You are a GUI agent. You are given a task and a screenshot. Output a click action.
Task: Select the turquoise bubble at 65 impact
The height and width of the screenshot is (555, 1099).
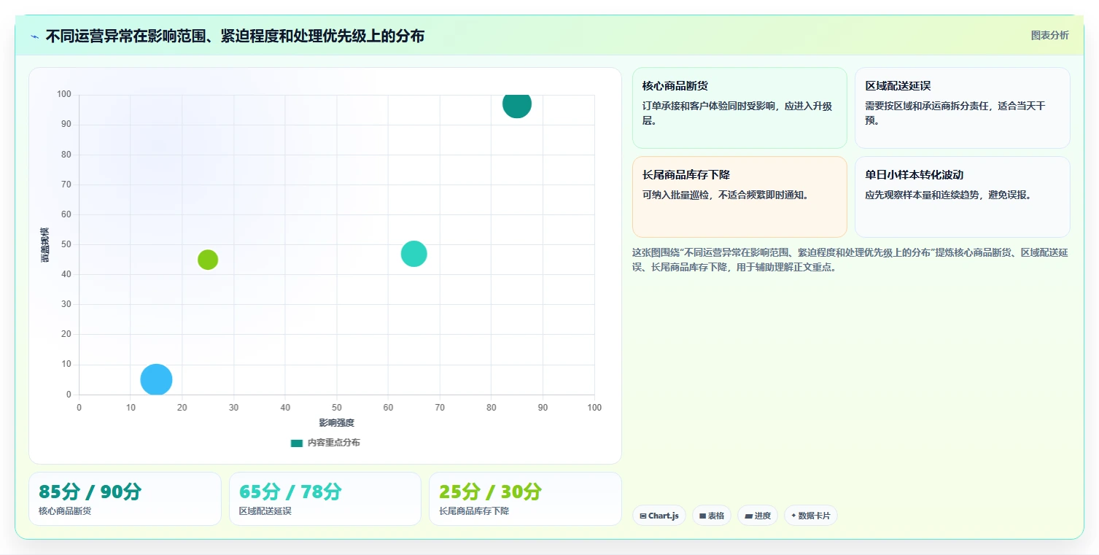(x=413, y=254)
